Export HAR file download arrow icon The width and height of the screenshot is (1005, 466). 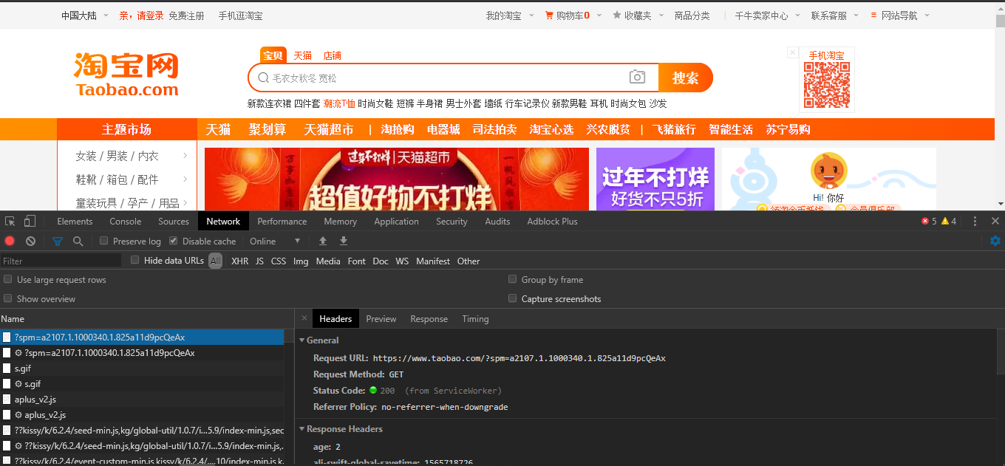(344, 241)
